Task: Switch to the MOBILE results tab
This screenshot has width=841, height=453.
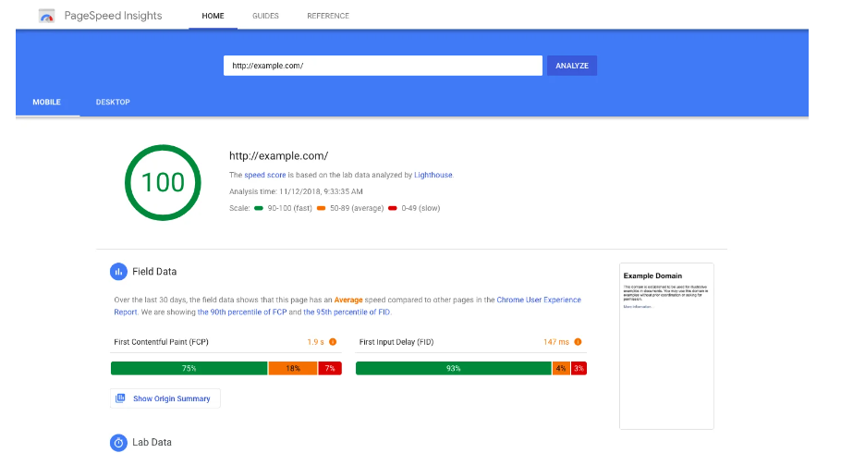Action: (x=47, y=102)
